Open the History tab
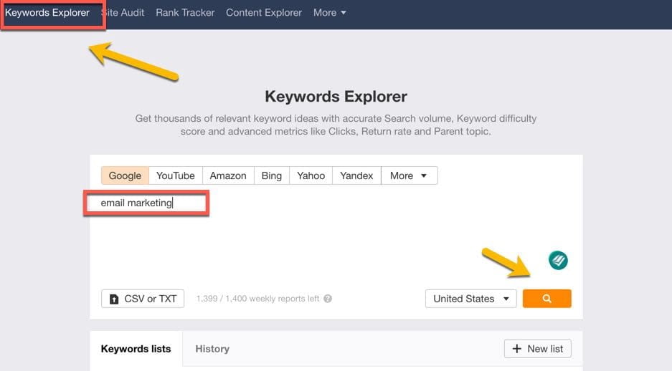The height and width of the screenshot is (371, 672). point(212,349)
